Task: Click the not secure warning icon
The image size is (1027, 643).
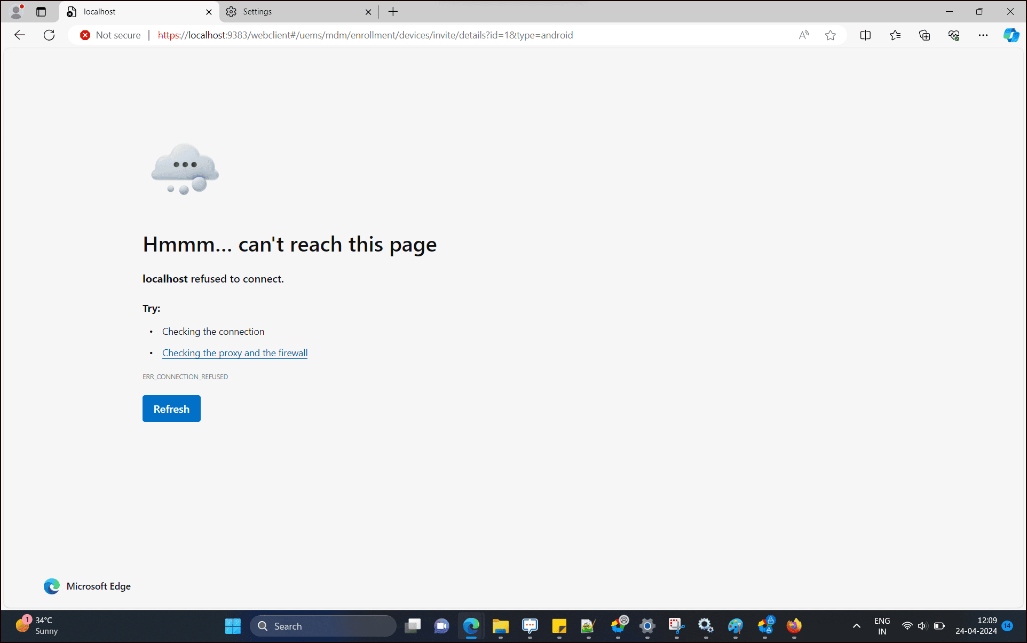Action: (x=84, y=35)
